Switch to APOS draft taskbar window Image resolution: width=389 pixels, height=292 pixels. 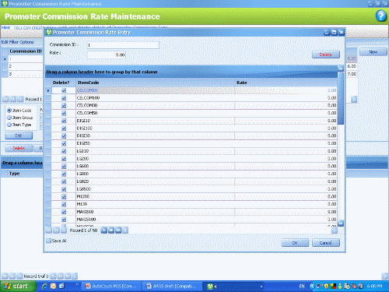coord(172,287)
